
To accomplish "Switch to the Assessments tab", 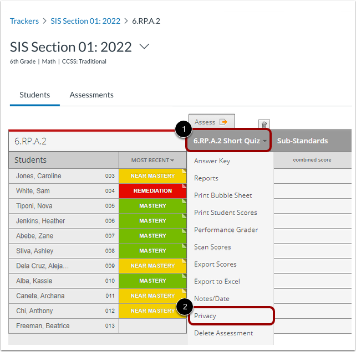I will pos(91,95).
